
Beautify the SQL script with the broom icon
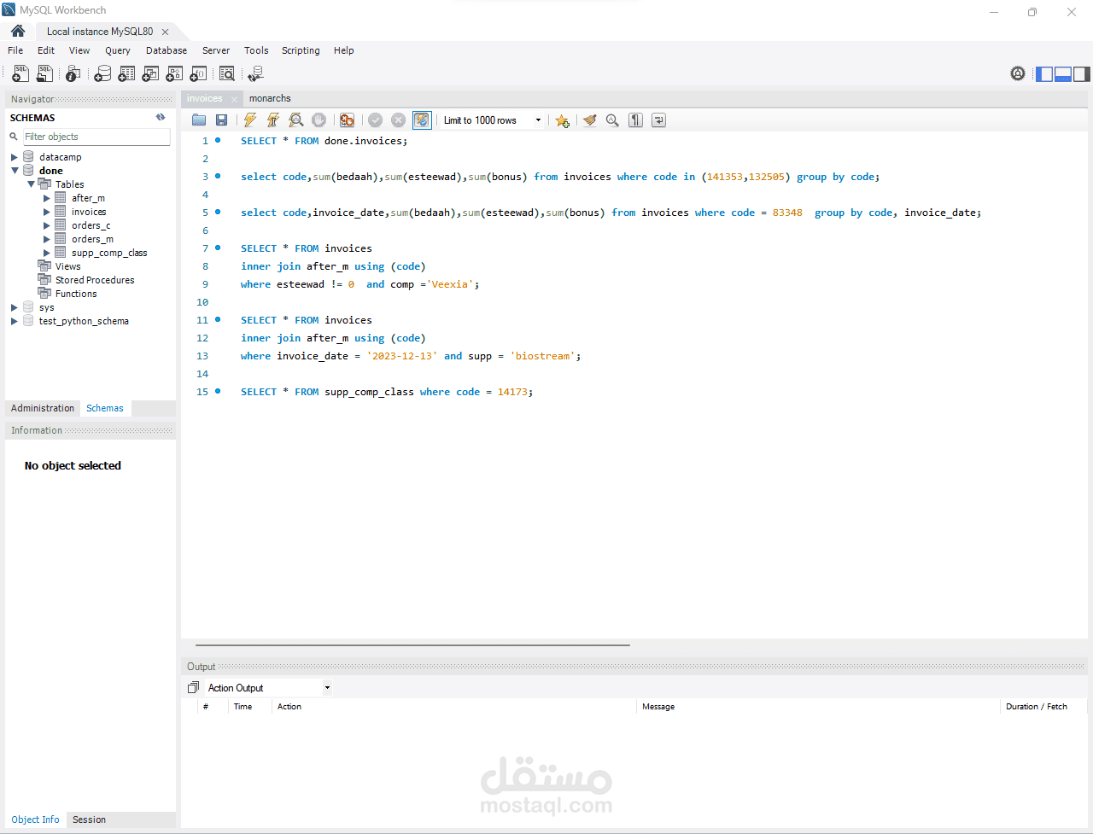pyautogui.click(x=590, y=120)
